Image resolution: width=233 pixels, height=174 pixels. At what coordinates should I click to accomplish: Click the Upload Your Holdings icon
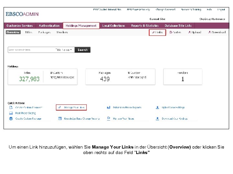click(157, 107)
